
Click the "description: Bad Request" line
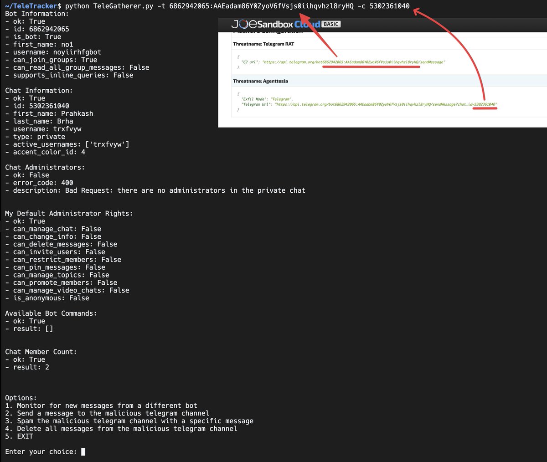(155, 190)
